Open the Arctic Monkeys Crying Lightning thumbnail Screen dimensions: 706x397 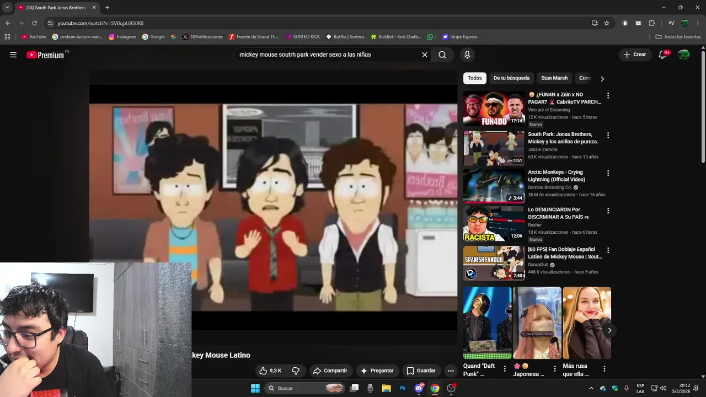[x=494, y=186]
